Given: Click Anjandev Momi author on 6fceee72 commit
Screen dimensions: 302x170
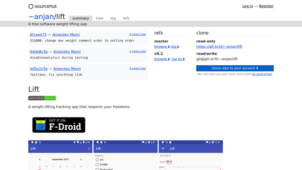Looking at the screenshot, I should click(x=66, y=35).
